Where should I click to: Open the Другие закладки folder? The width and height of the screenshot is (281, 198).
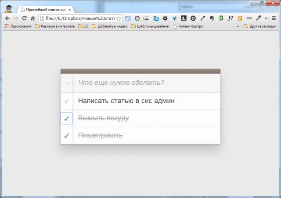[x=260, y=26]
